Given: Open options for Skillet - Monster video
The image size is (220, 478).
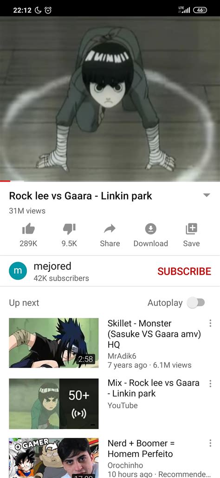Looking at the screenshot, I should [x=210, y=323].
